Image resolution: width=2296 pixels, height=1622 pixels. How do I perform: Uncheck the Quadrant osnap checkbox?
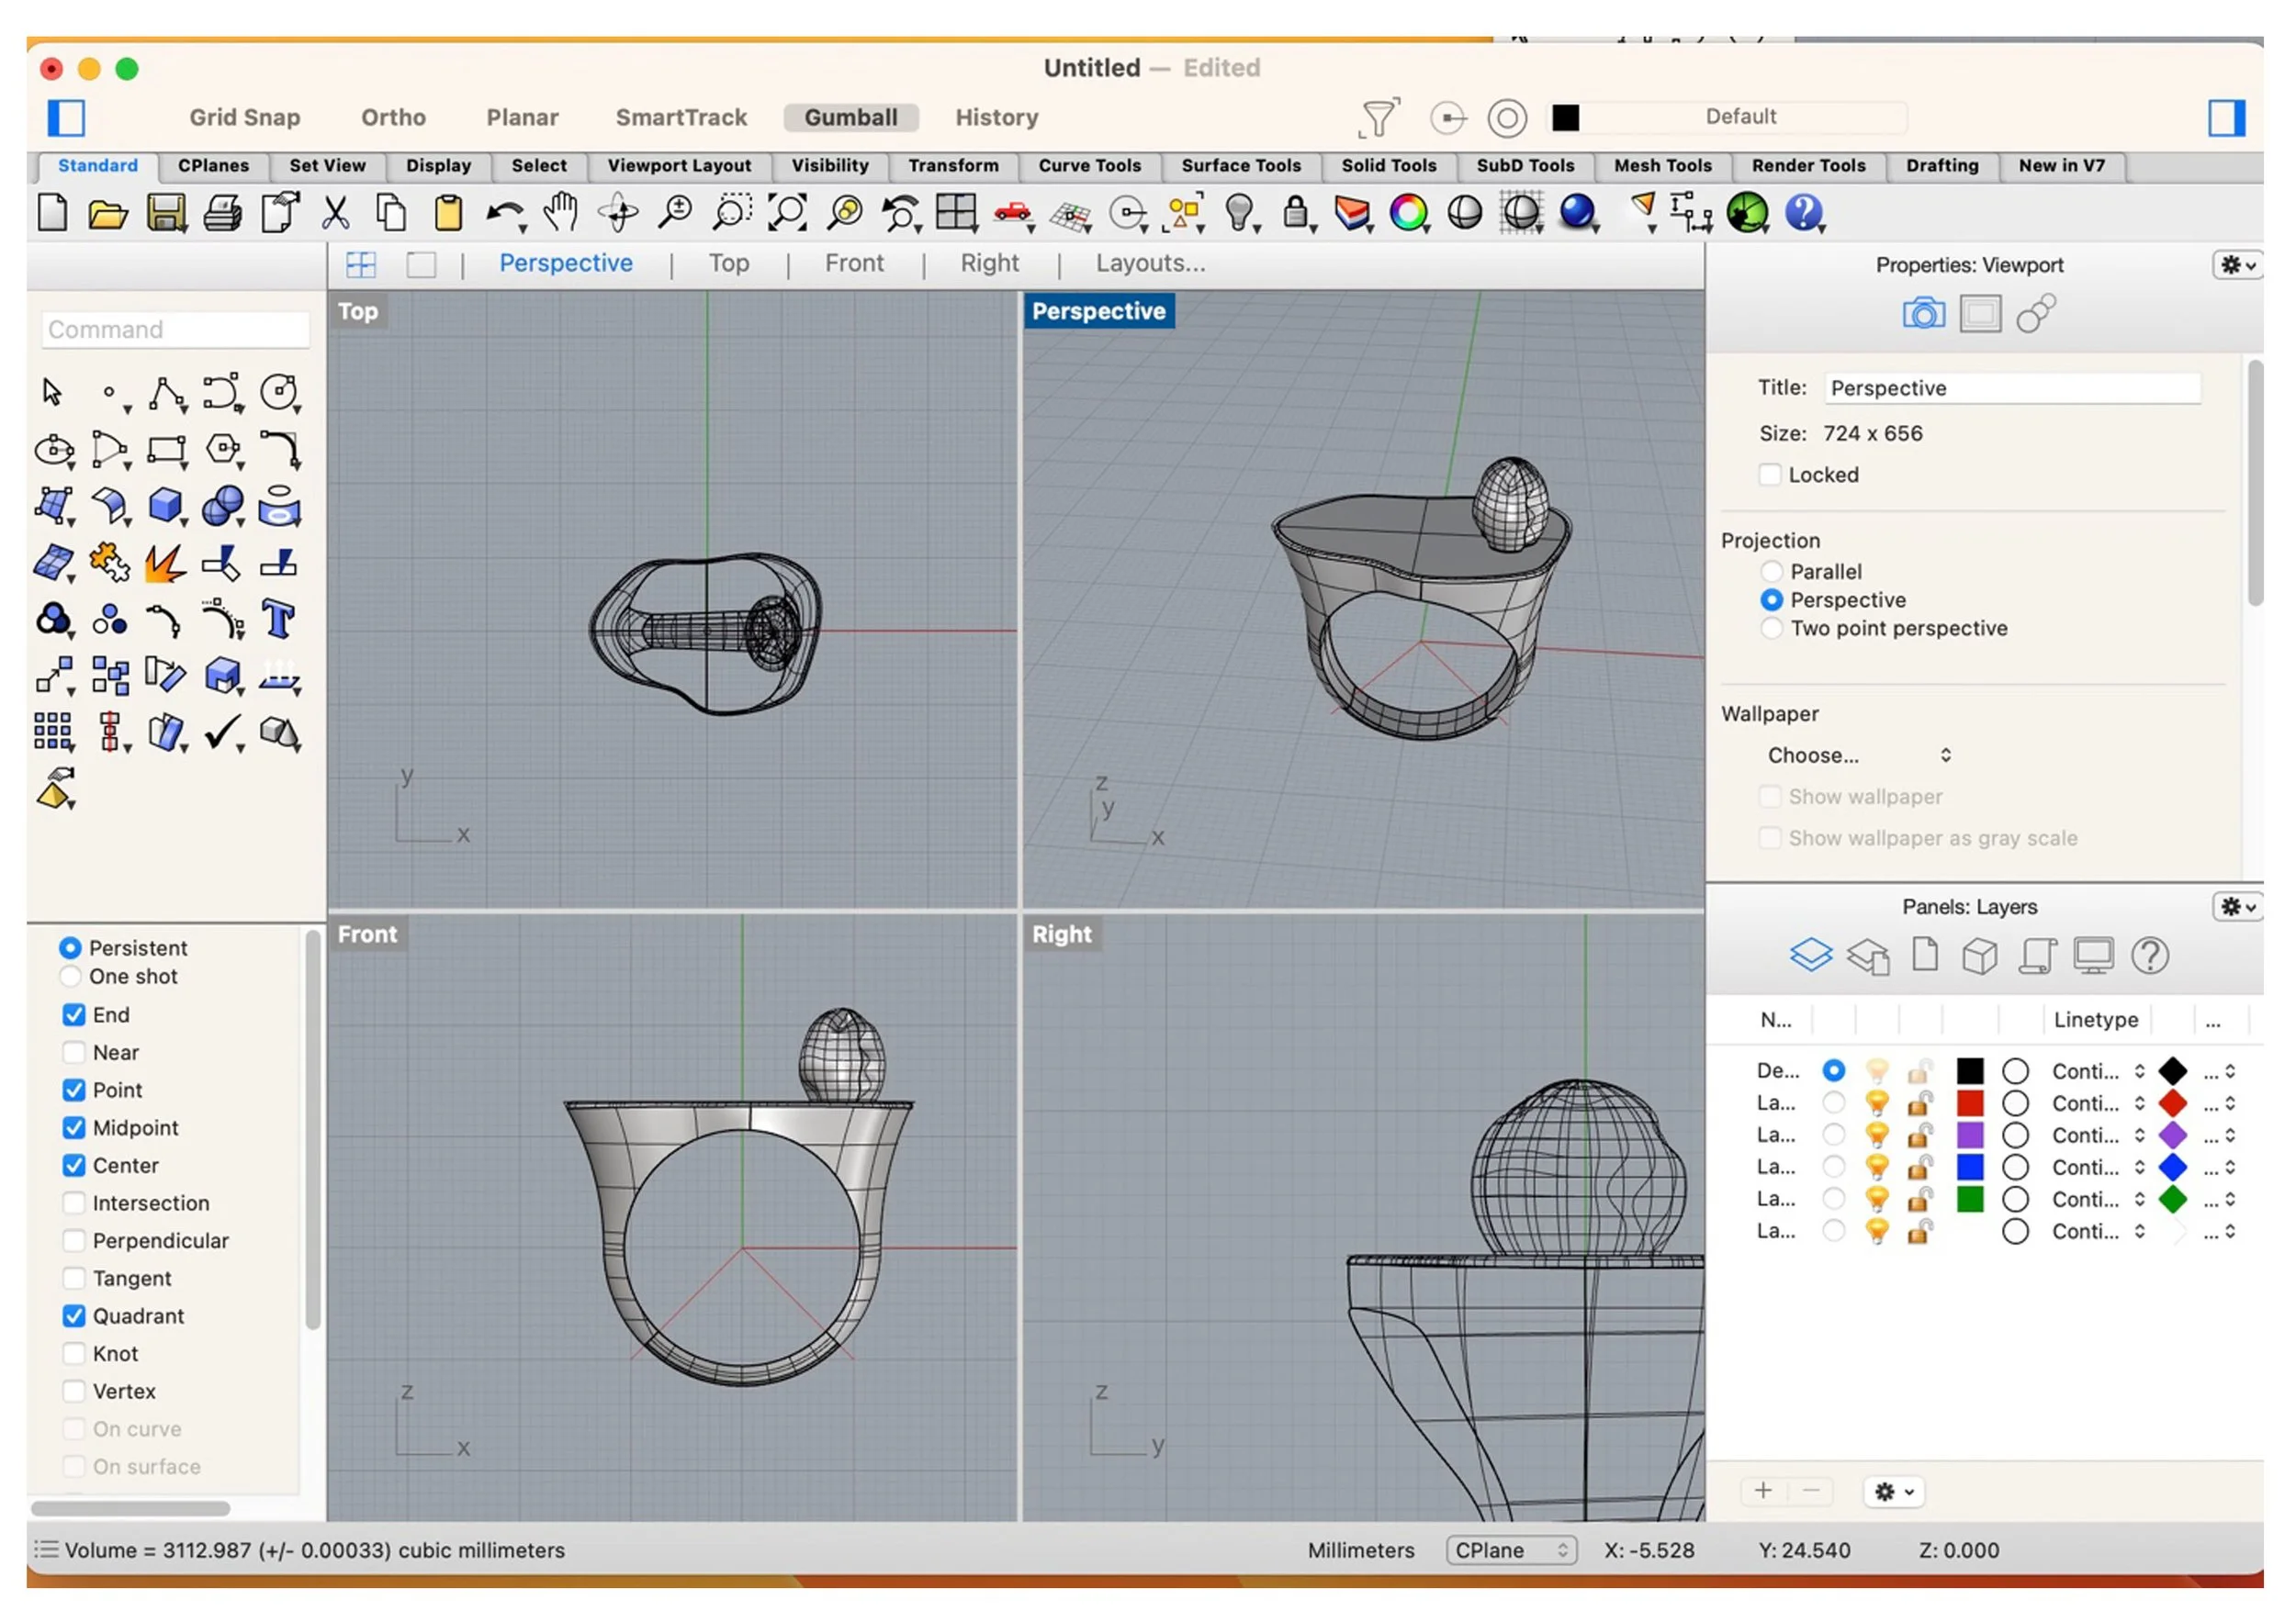(74, 1316)
